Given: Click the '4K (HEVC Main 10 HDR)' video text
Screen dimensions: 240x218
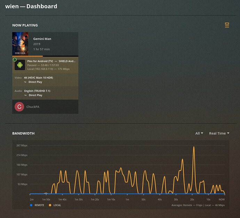Looking at the screenshot, I should point(38,78).
